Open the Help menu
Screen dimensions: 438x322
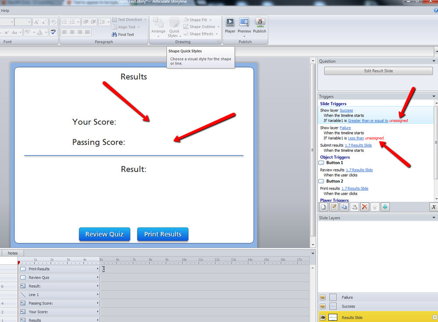[5, 10]
